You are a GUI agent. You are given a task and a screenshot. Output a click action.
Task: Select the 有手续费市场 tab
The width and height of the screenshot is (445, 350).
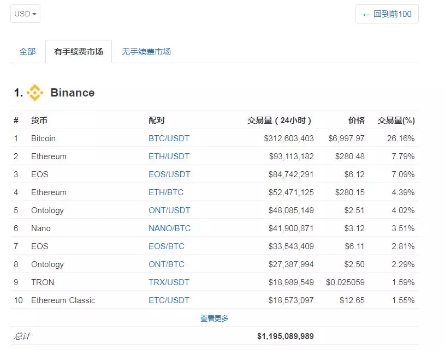click(78, 51)
